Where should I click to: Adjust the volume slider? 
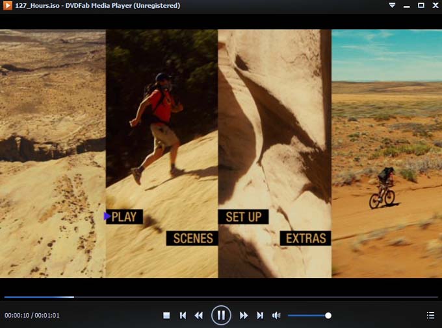[x=309, y=315]
